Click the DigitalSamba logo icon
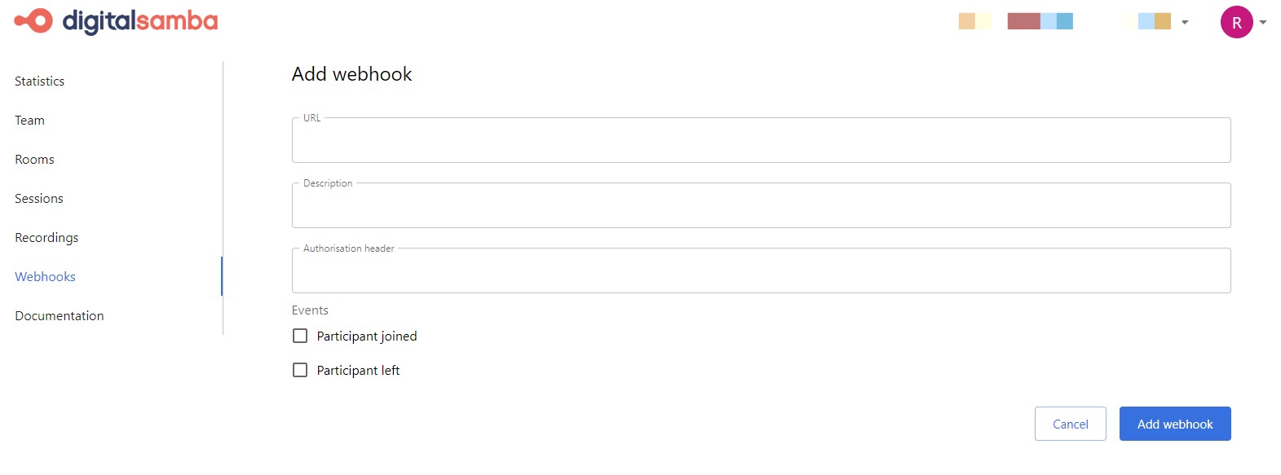This screenshot has width=1281, height=475. coord(31,22)
